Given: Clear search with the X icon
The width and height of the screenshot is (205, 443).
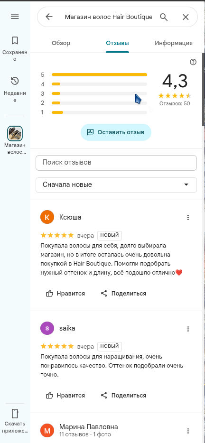Looking at the screenshot, I should (186, 17).
